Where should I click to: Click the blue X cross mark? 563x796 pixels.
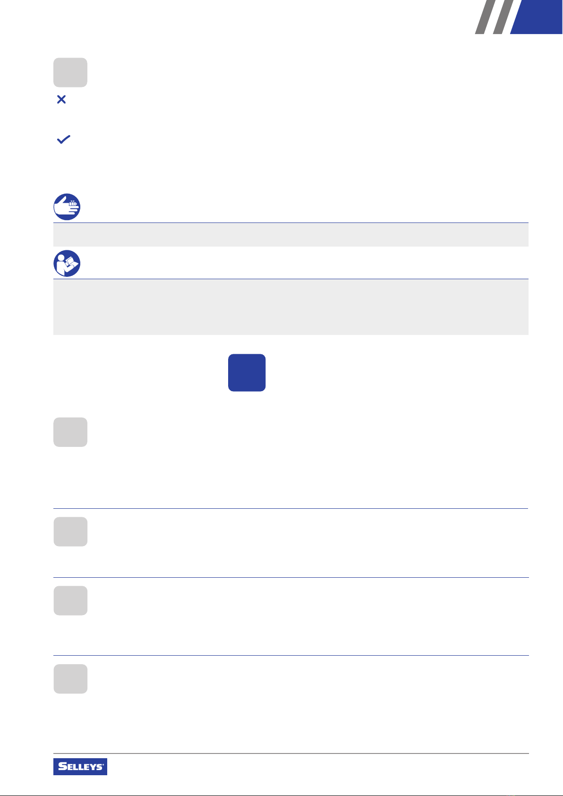point(61,100)
